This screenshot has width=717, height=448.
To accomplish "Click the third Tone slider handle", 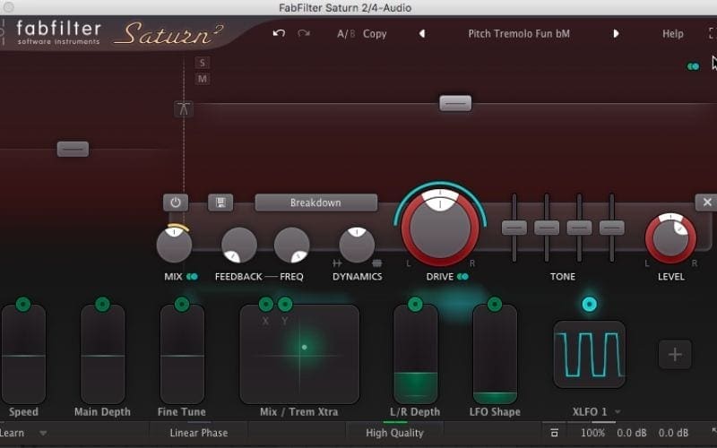I will (579, 228).
